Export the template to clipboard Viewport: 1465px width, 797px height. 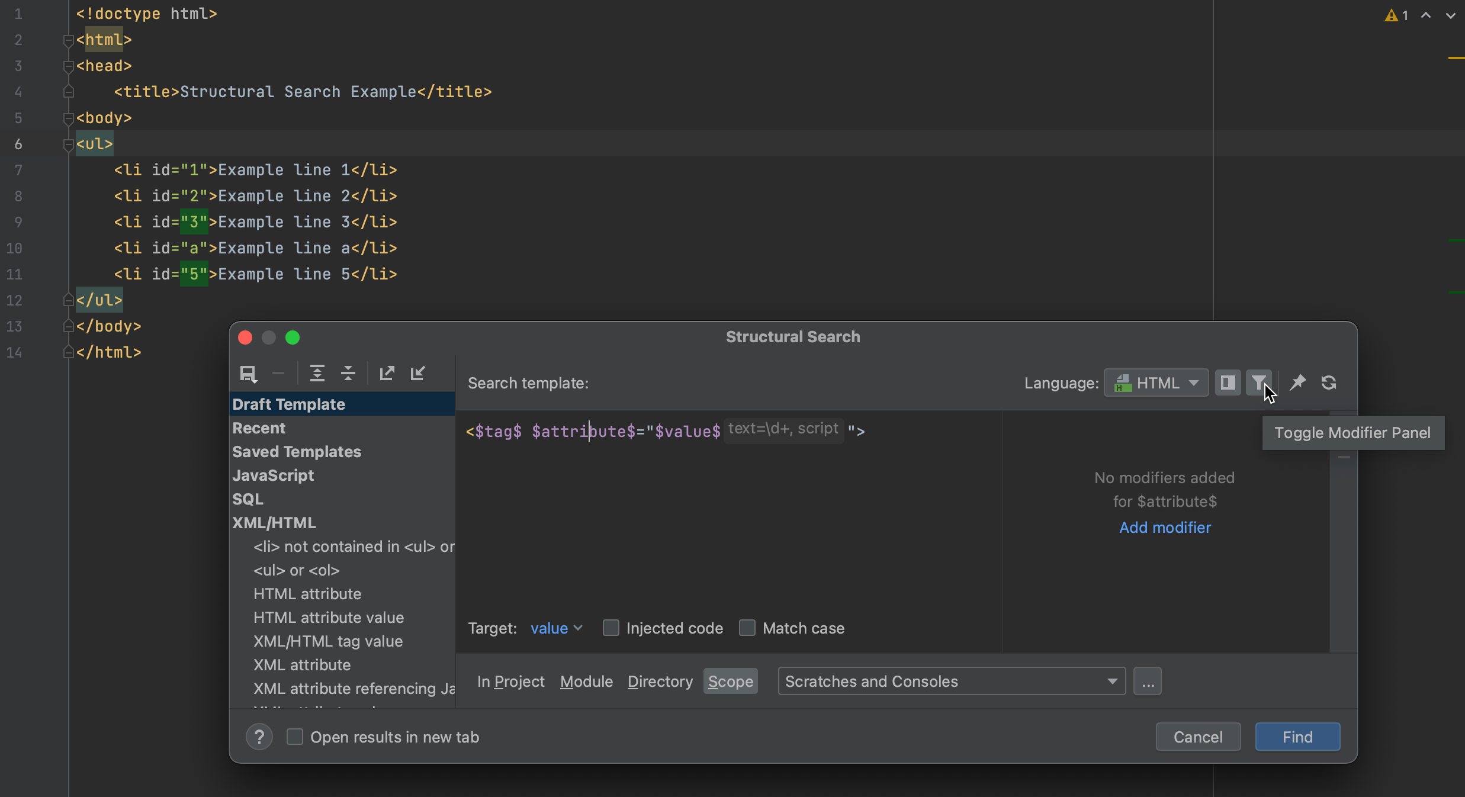[387, 373]
